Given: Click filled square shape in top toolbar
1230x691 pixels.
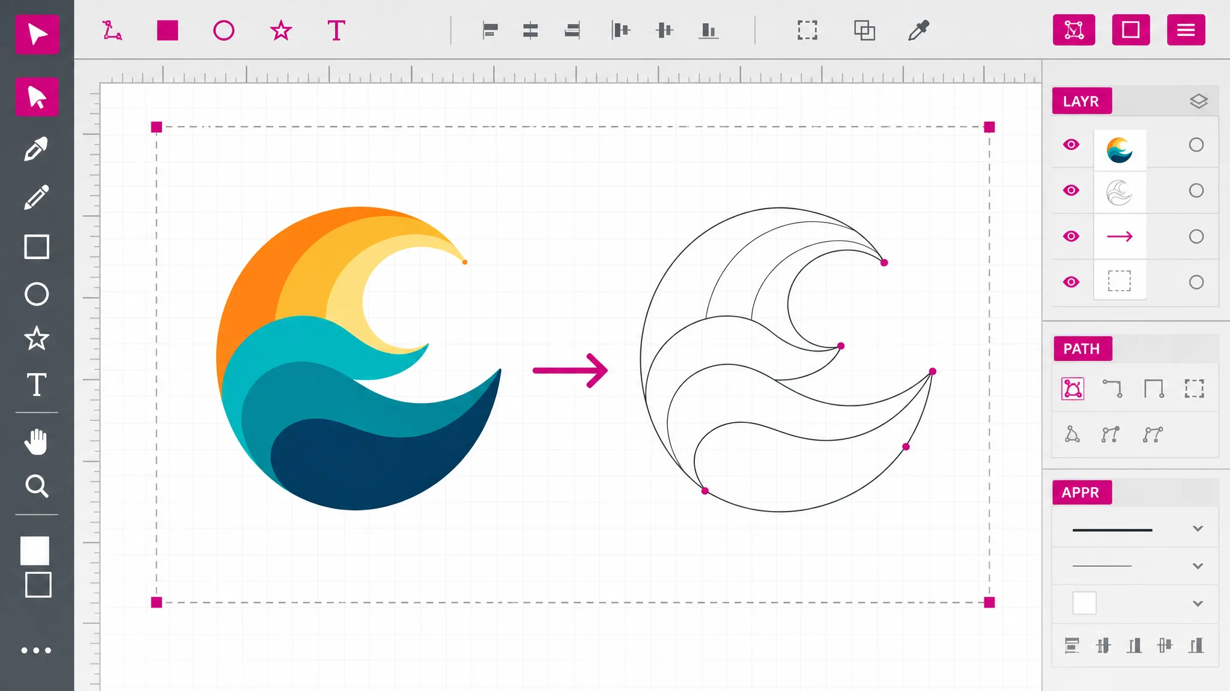Looking at the screenshot, I should tap(168, 31).
